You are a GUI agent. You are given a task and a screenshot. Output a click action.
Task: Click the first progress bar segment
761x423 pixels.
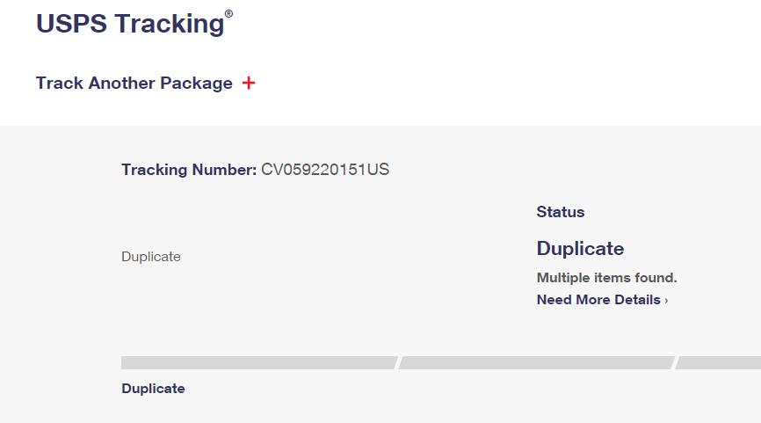coord(258,362)
